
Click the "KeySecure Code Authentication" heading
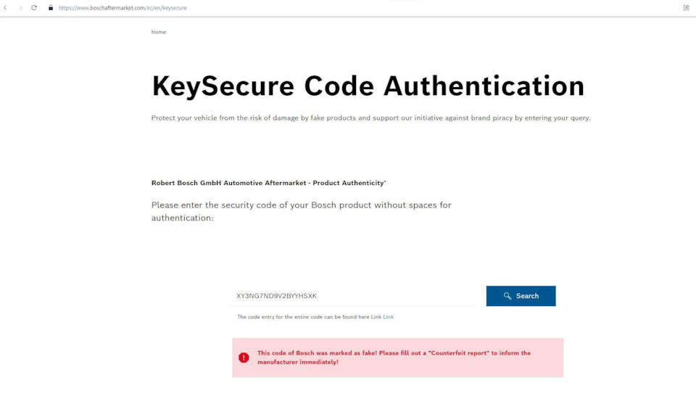point(368,86)
